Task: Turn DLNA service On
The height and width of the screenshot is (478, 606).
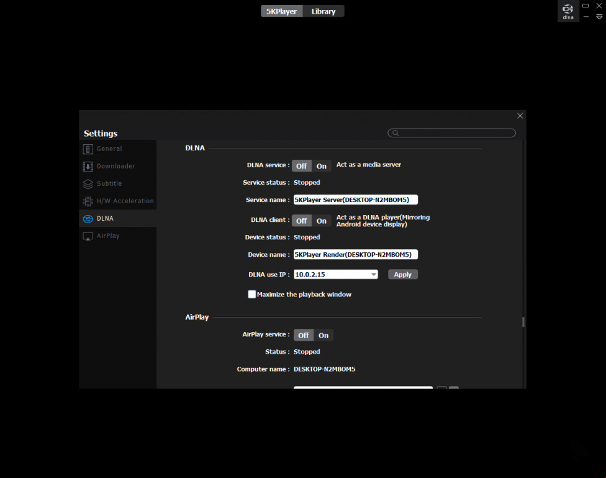Action: tap(322, 166)
